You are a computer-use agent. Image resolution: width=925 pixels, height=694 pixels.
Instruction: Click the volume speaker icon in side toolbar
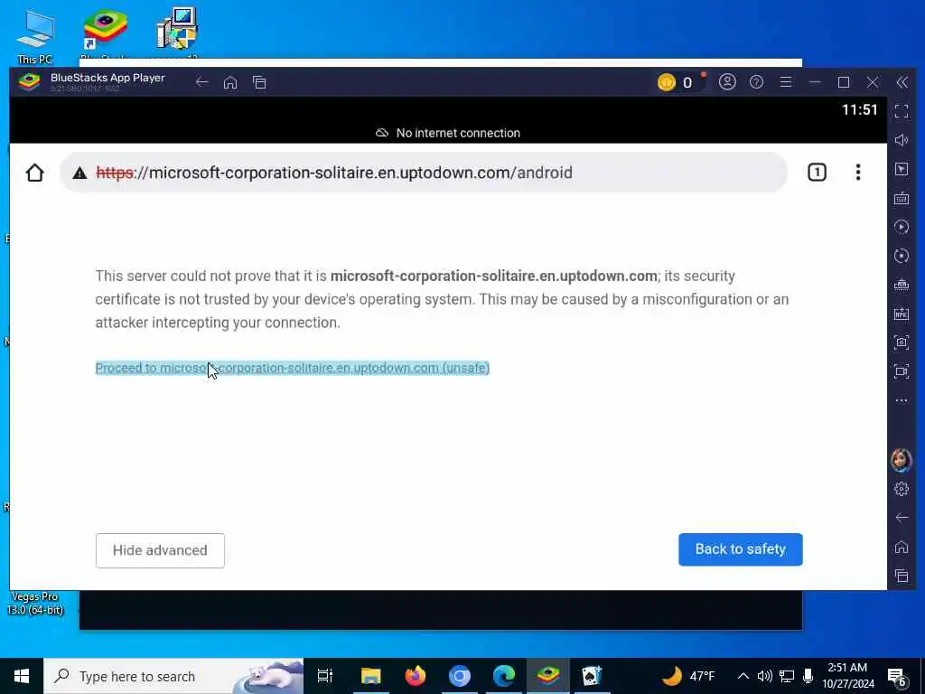click(x=901, y=140)
